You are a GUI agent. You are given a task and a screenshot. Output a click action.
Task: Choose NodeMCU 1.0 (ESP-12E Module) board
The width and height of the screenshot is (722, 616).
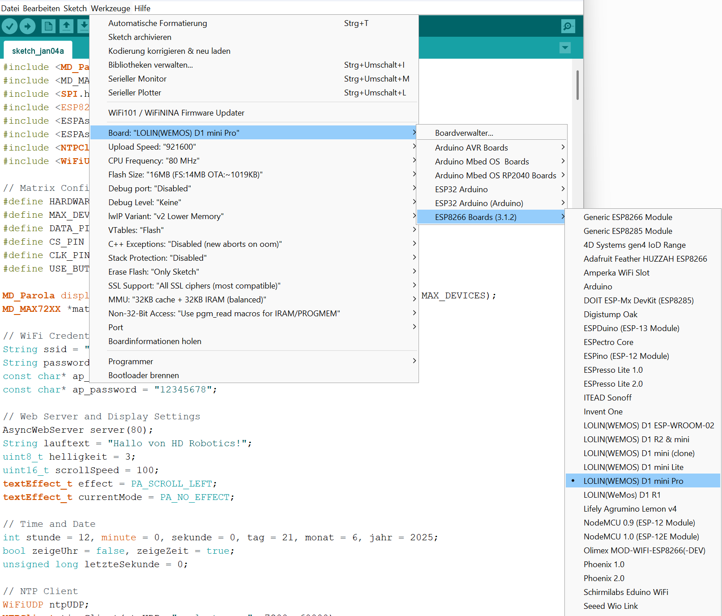pyautogui.click(x=641, y=536)
